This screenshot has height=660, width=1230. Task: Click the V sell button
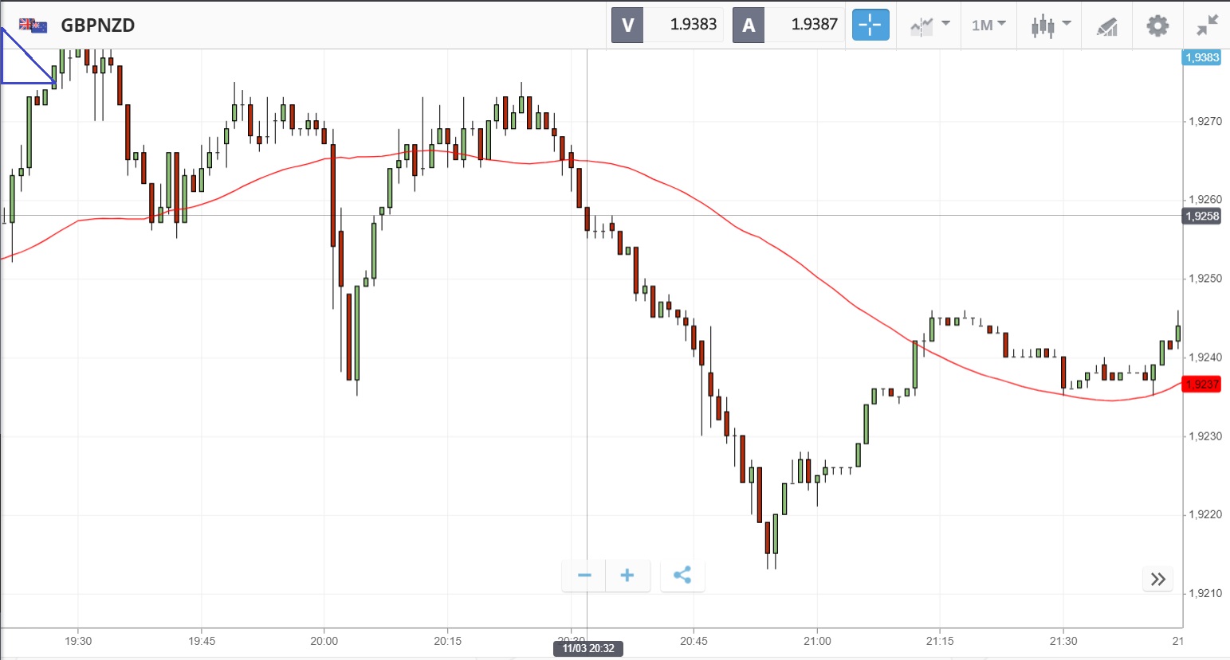pyautogui.click(x=627, y=25)
